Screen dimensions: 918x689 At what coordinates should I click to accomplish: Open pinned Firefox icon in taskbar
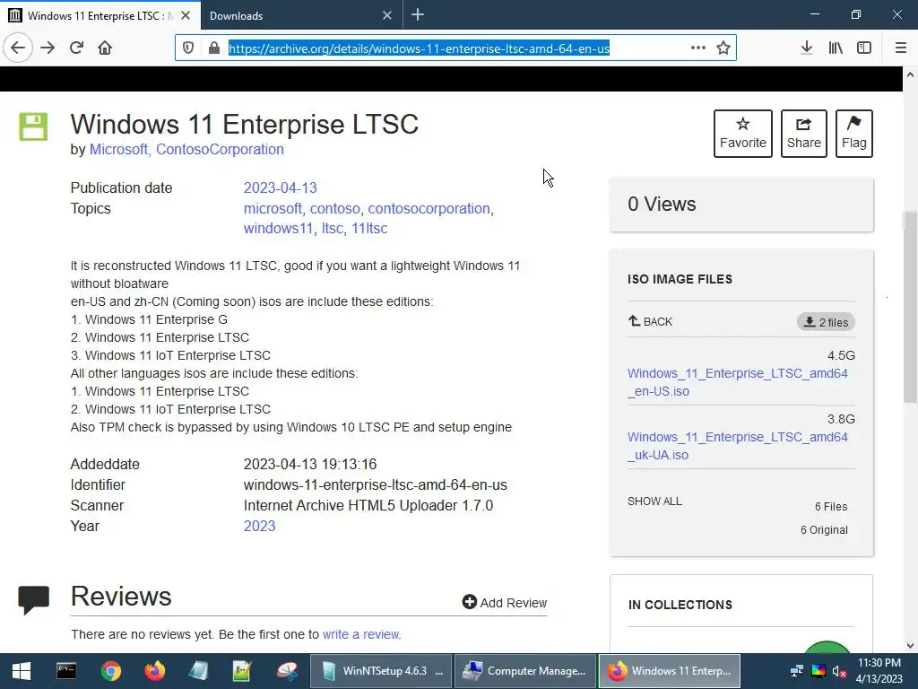point(155,671)
